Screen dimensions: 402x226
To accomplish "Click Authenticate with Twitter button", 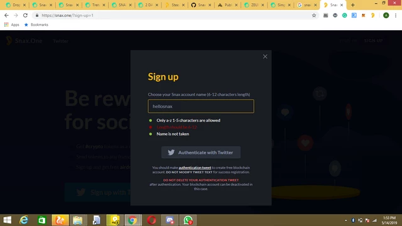I will pyautogui.click(x=201, y=153).
